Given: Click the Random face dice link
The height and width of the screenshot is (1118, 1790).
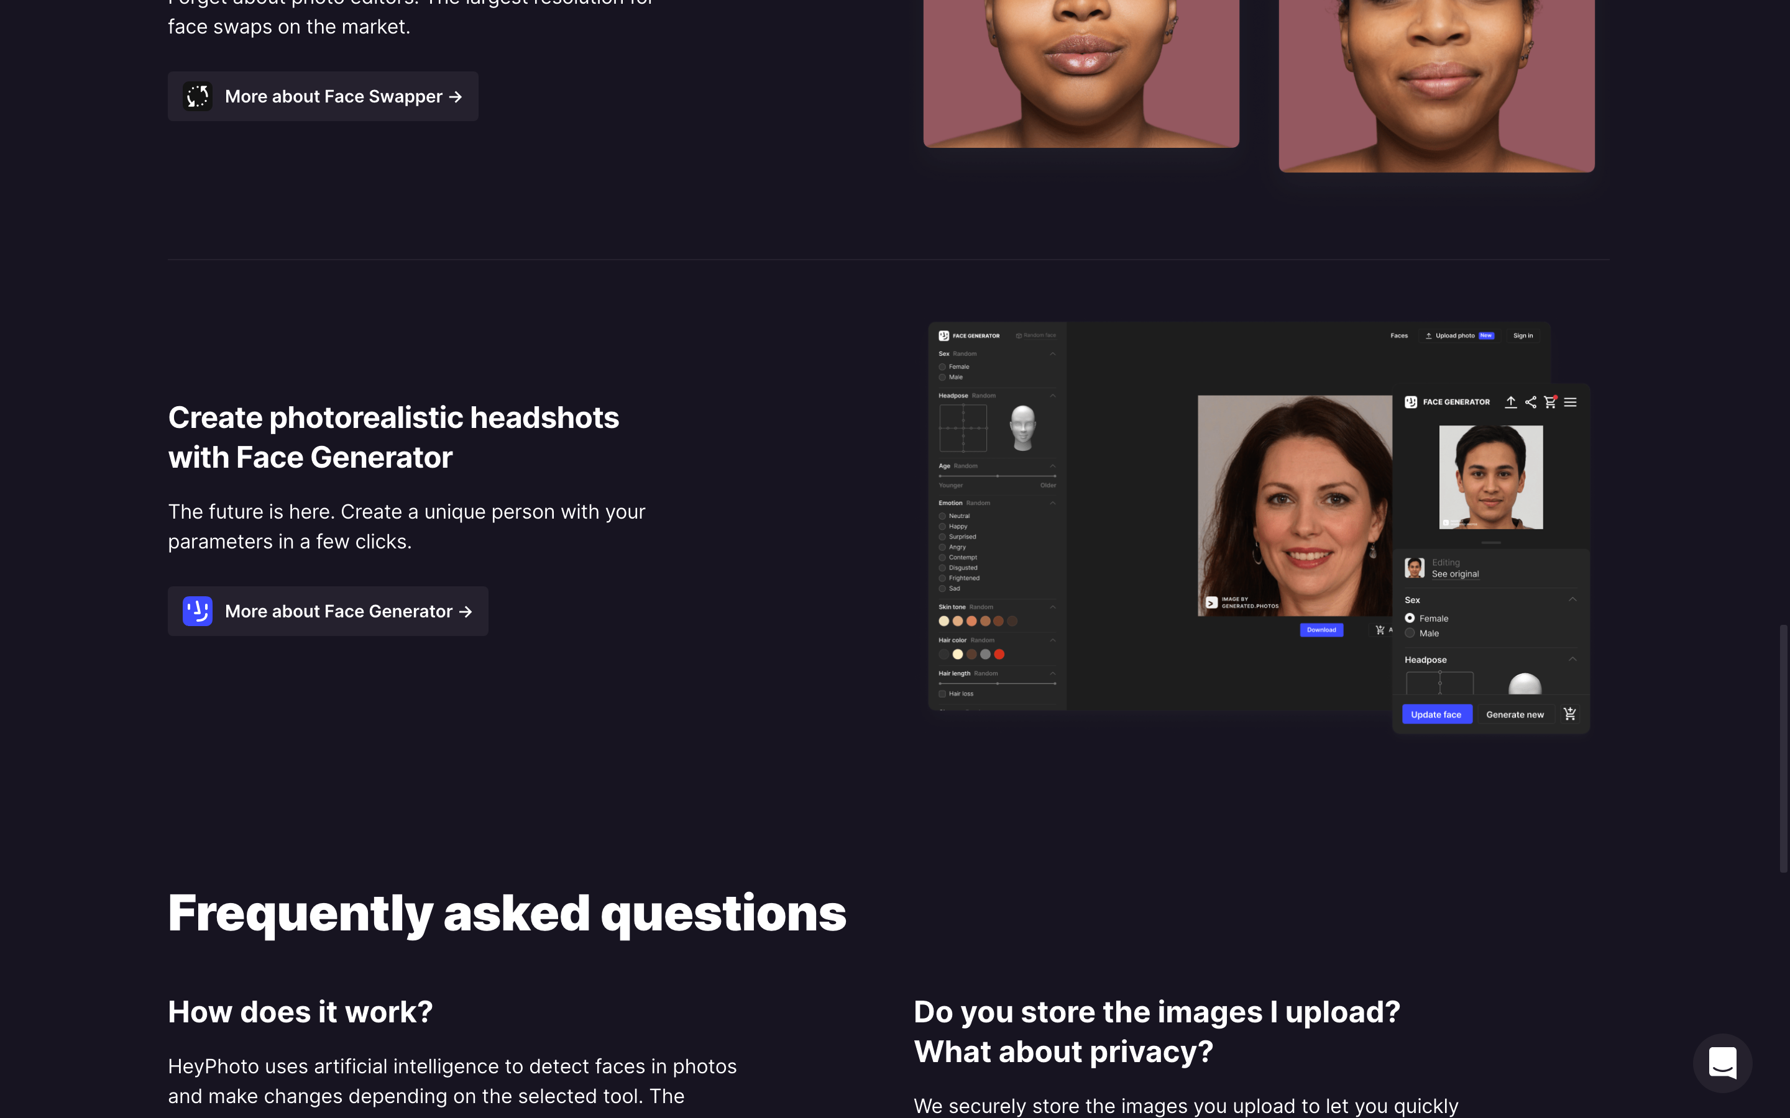Looking at the screenshot, I should [x=1035, y=335].
